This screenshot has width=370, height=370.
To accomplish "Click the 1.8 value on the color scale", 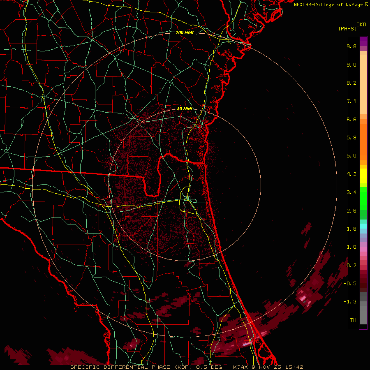I will click(x=351, y=229).
